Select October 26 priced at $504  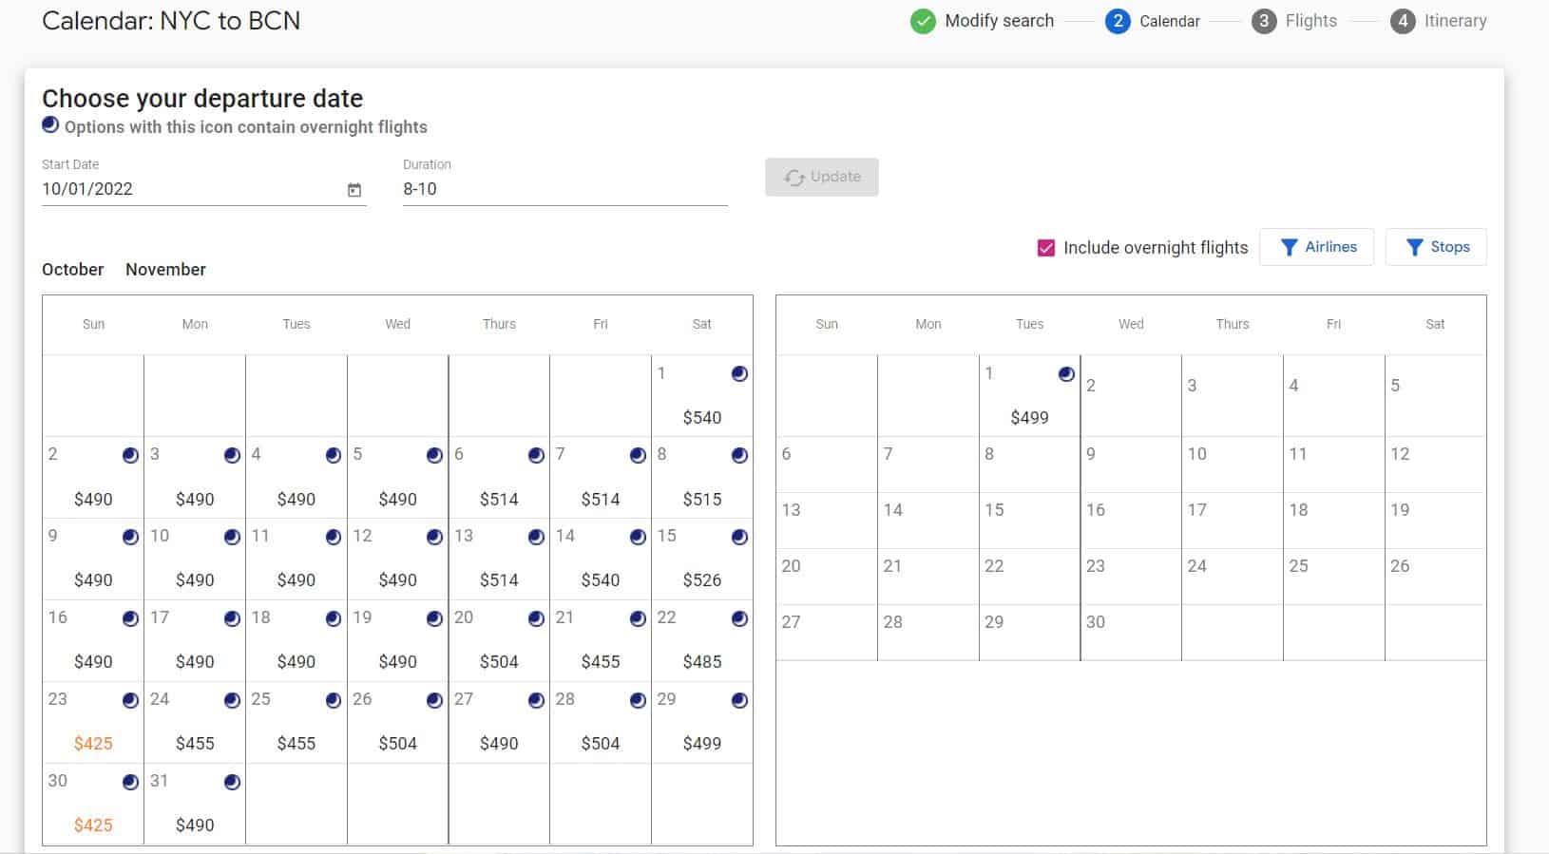[x=397, y=723]
